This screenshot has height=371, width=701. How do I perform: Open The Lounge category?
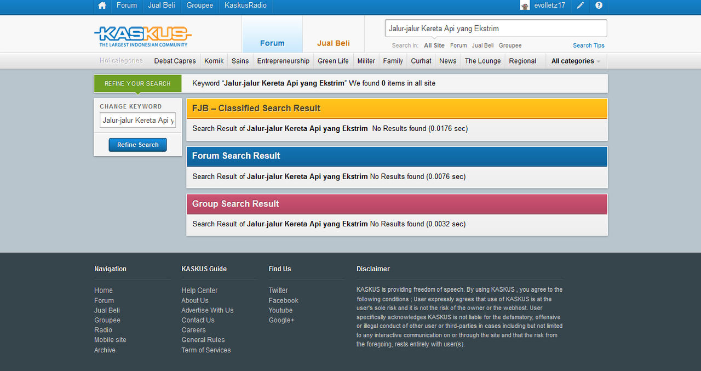(x=482, y=61)
